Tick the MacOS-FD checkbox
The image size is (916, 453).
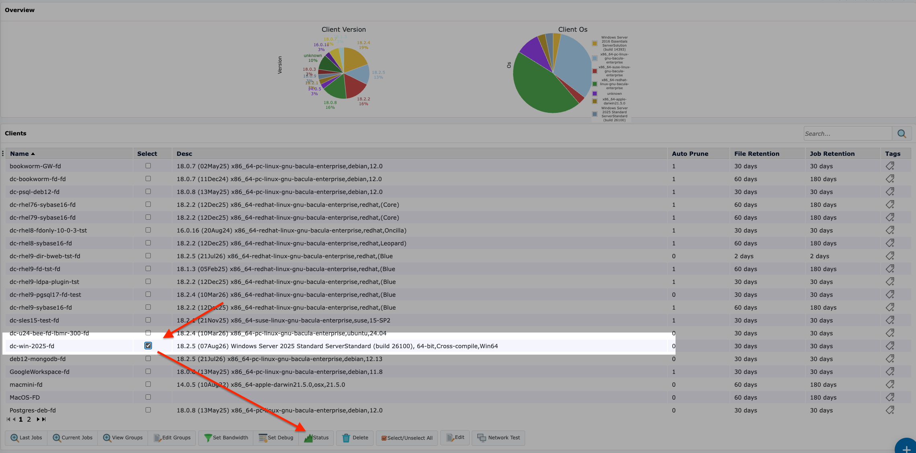[x=148, y=397]
